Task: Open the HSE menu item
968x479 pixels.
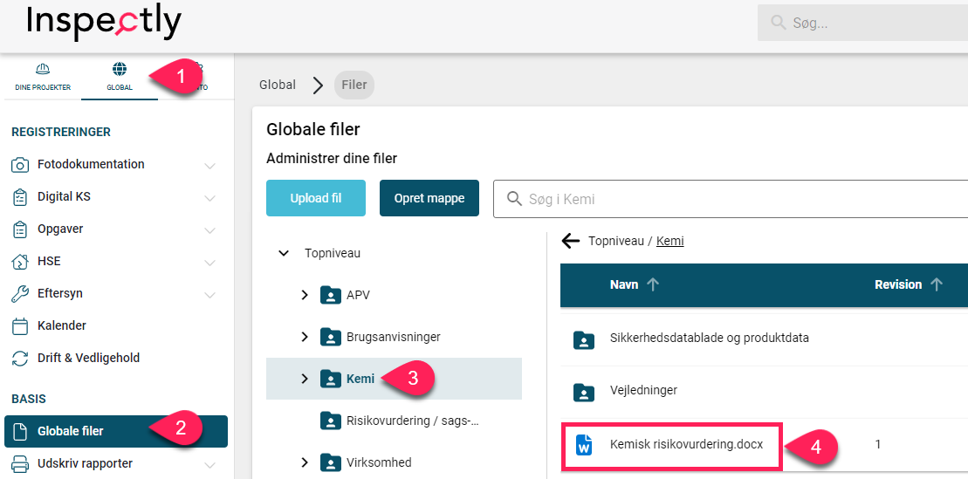Action: click(49, 261)
